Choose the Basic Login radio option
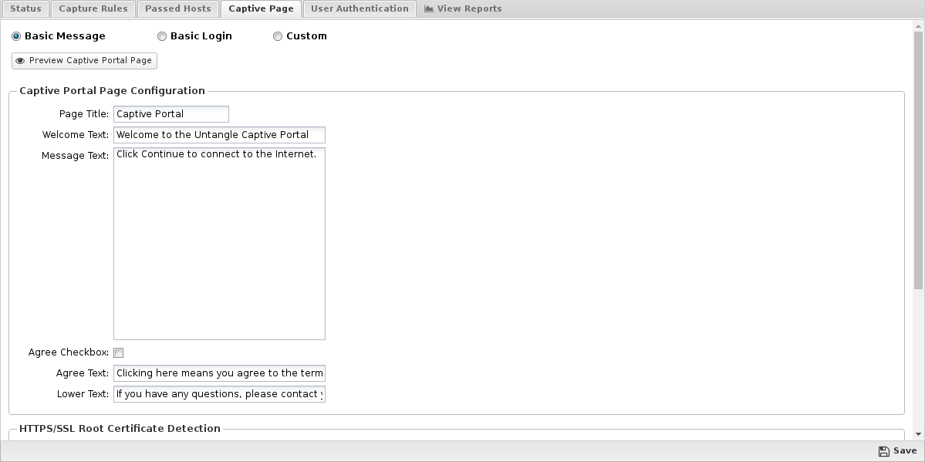The height and width of the screenshot is (462, 925). coord(162,36)
